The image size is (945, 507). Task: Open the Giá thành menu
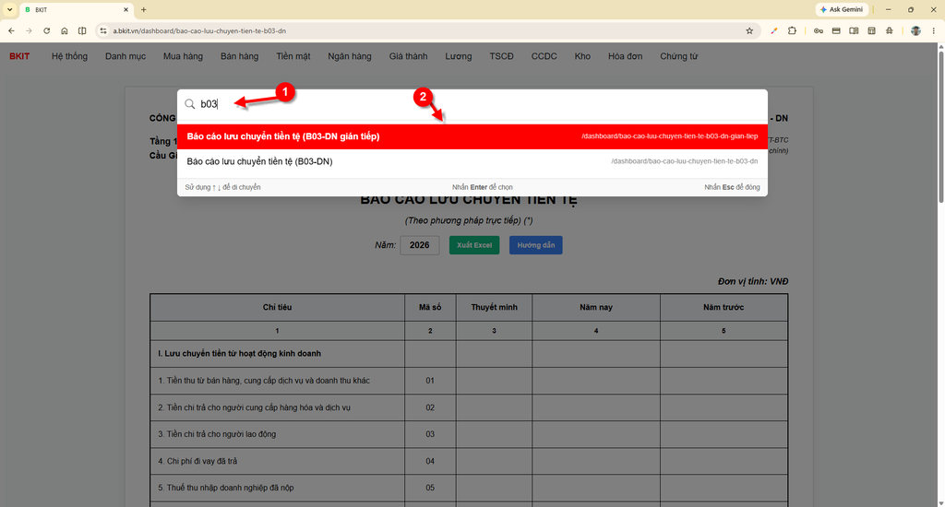click(408, 56)
